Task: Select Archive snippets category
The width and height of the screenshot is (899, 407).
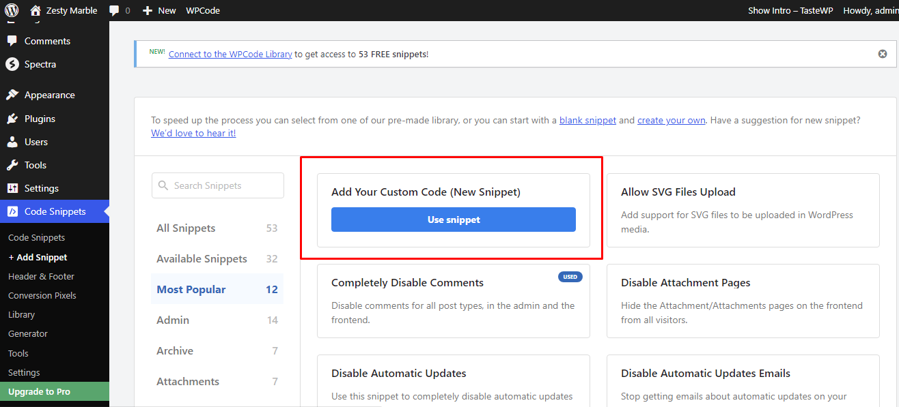Action: pos(217,350)
